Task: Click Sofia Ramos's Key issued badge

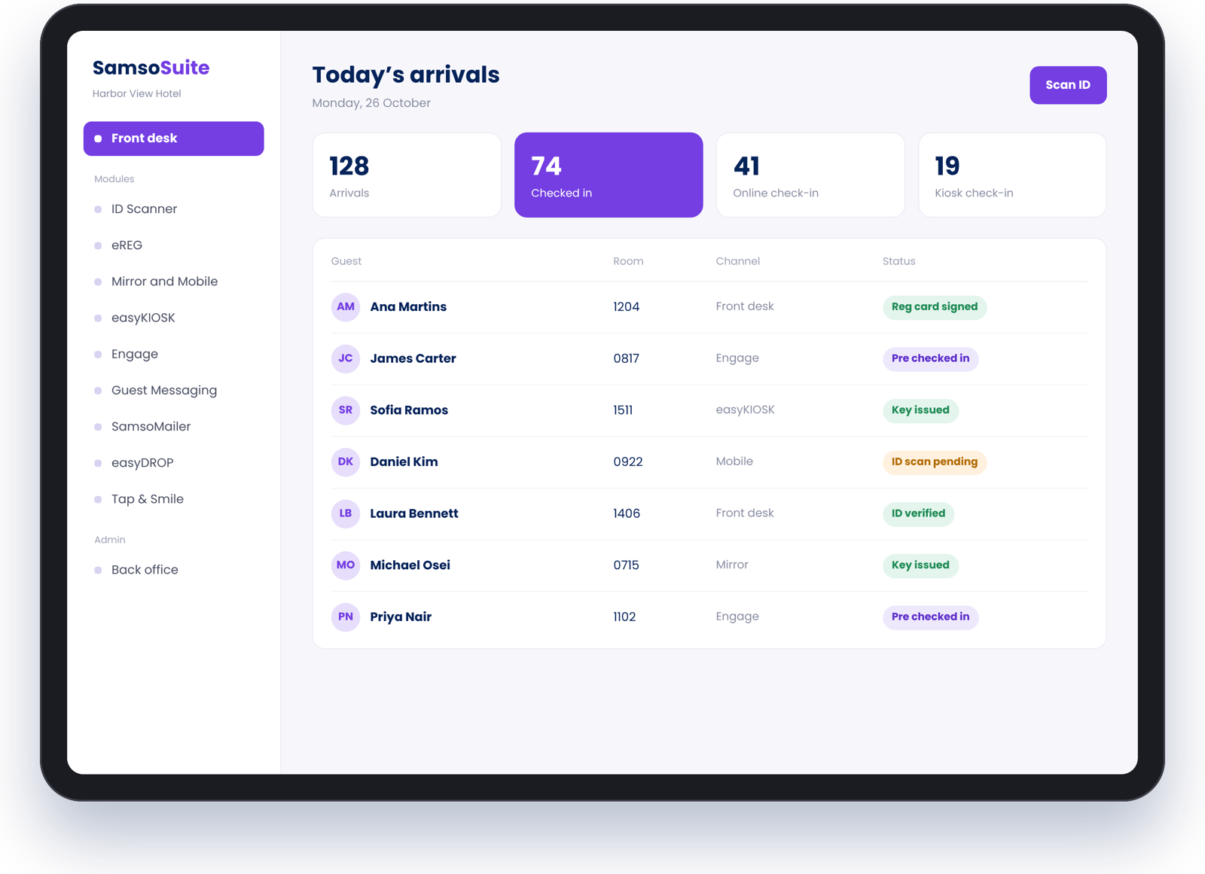Action: [x=920, y=410]
